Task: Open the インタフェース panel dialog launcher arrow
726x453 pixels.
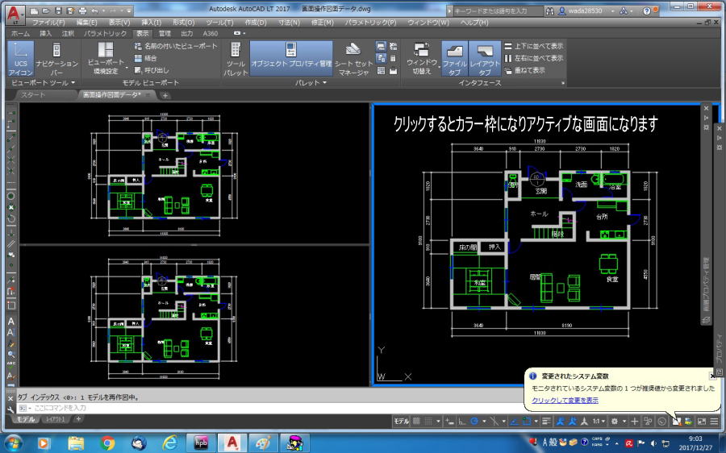Action: [x=563, y=83]
